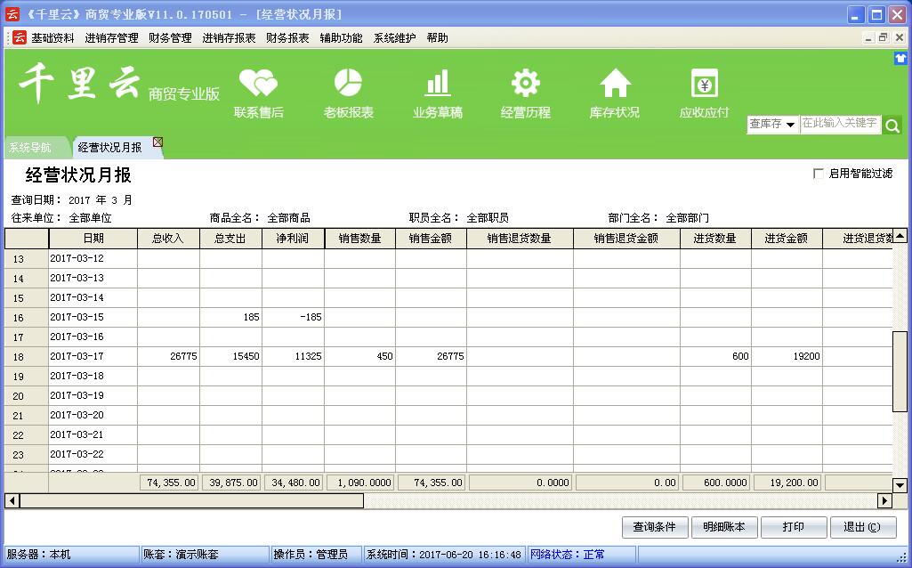
Task: Open the 业务草稿 bar chart icon
Action: click(x=437, y=84)
